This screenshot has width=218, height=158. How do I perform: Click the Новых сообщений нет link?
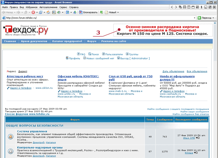click(99, 58)
